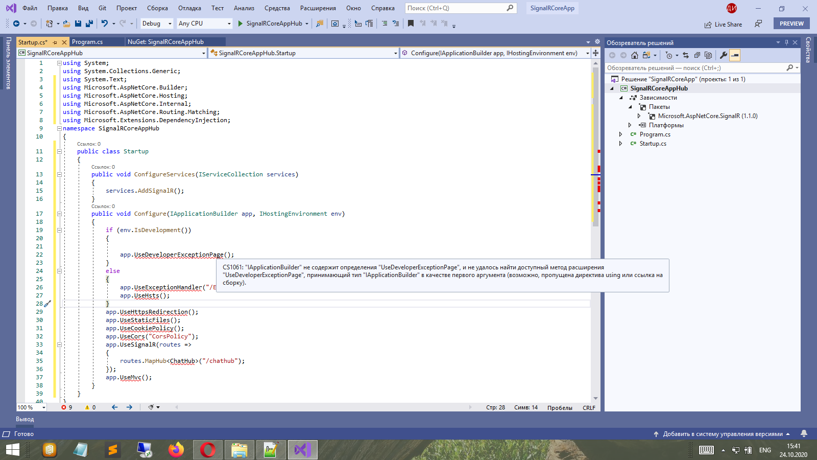Click the feedback icon next to Live Share
817x460 pixels.
click(758, 24)
